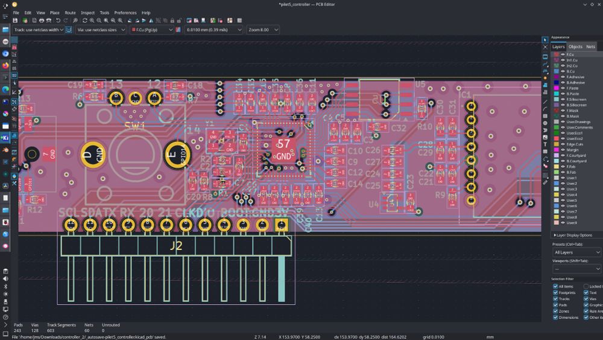This screenshot has width=603, height=340.
Task: Click the Save icon in top toolbar
Action: [15, 21]
